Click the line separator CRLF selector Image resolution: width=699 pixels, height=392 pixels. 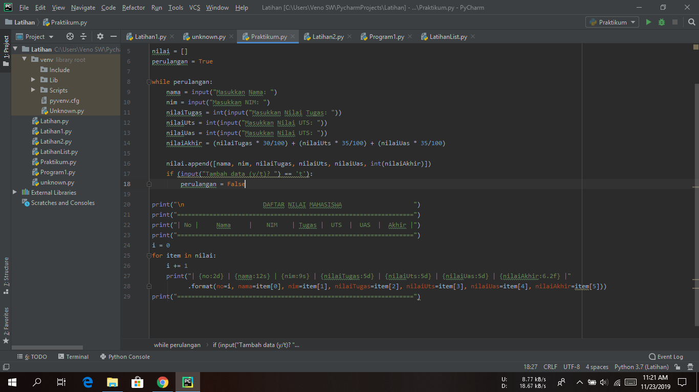pyautogui.click(x=551, y=367)
